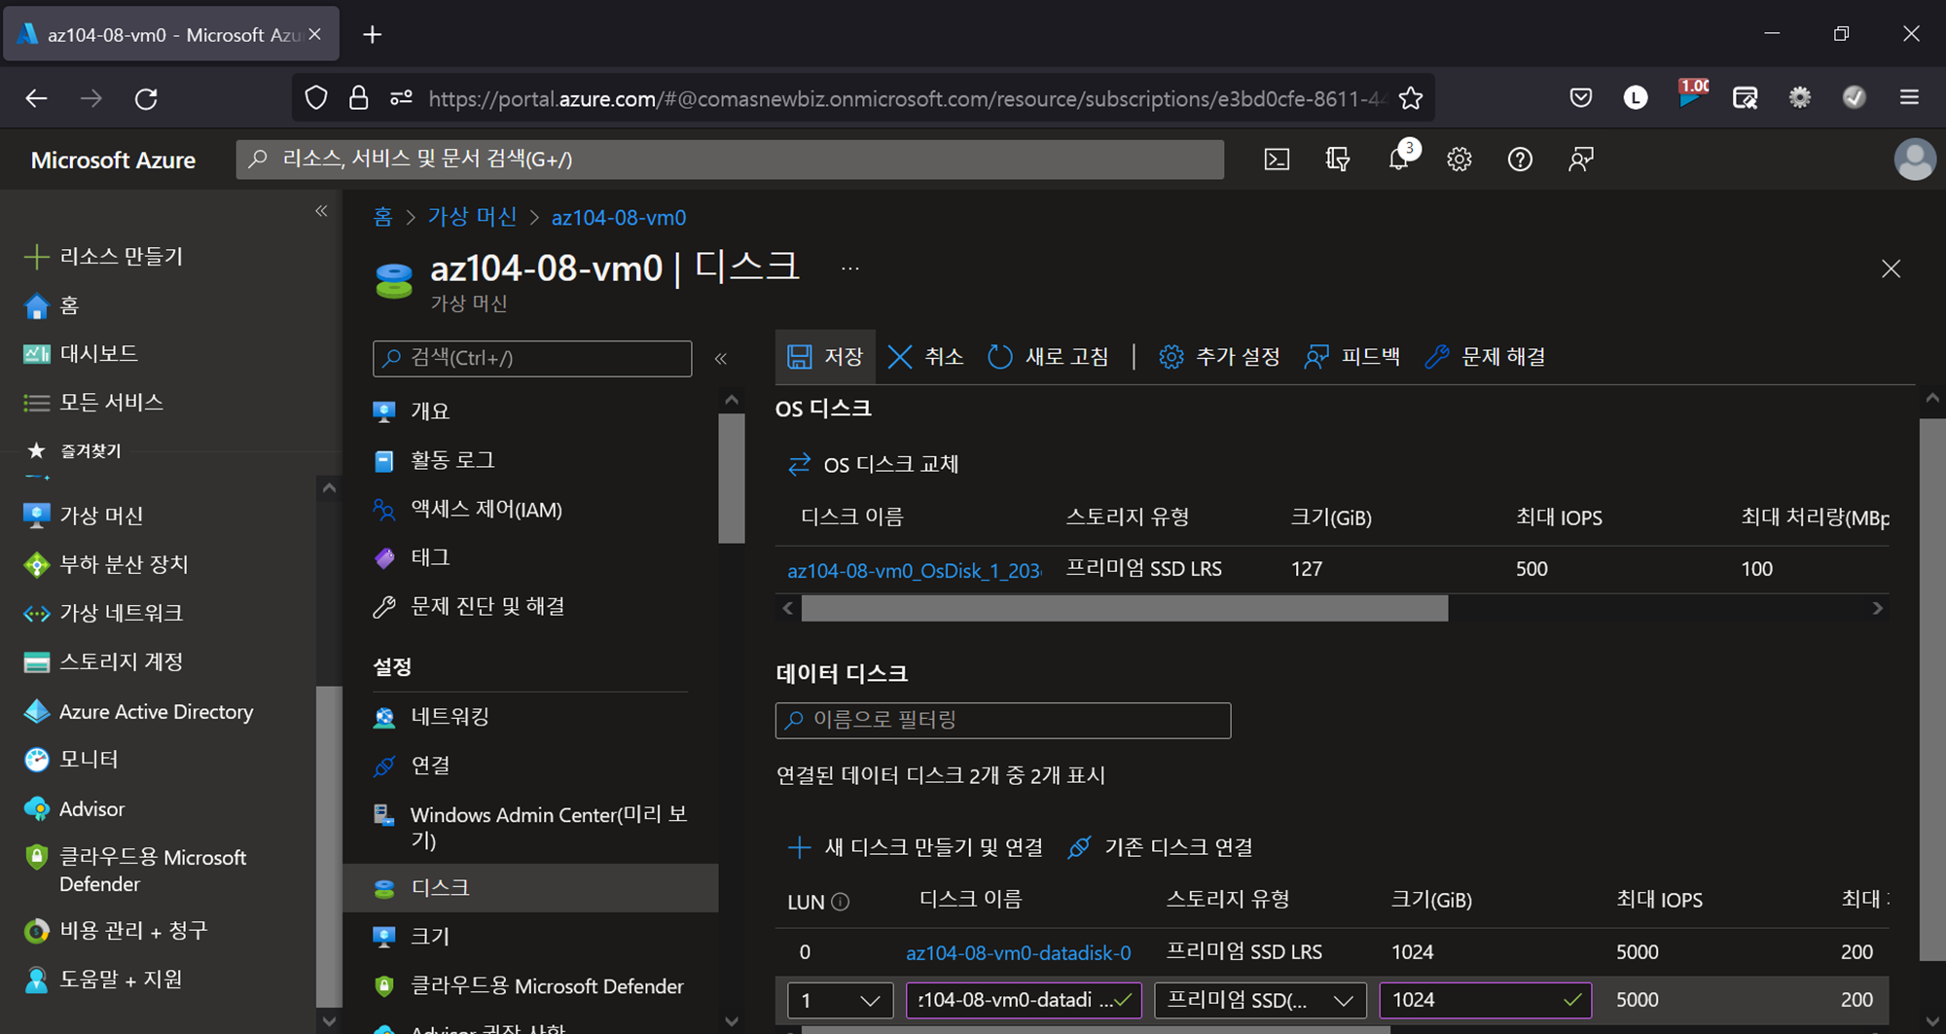The image size is (1946, 1034).
Task: Open storage type dropdown for LUN 1
Action: 1260,1000
